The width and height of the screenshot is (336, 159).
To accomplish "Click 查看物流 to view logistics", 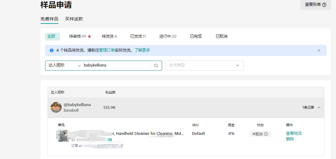I will click(294, 134).
